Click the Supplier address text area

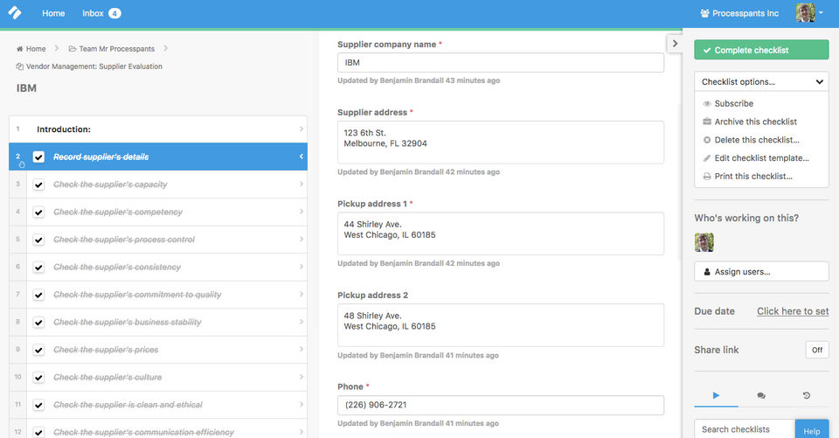point(500,143)
